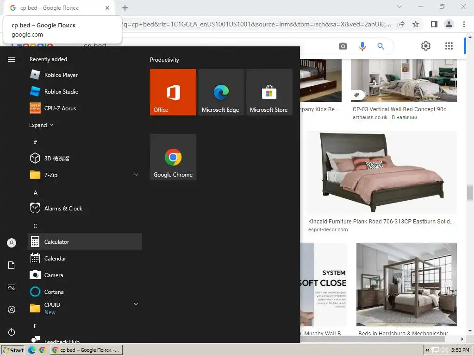Viewport: 474px width, 356px height.
Task: Expand the CPUID folder chevron
Action: [x=136, y=304]
